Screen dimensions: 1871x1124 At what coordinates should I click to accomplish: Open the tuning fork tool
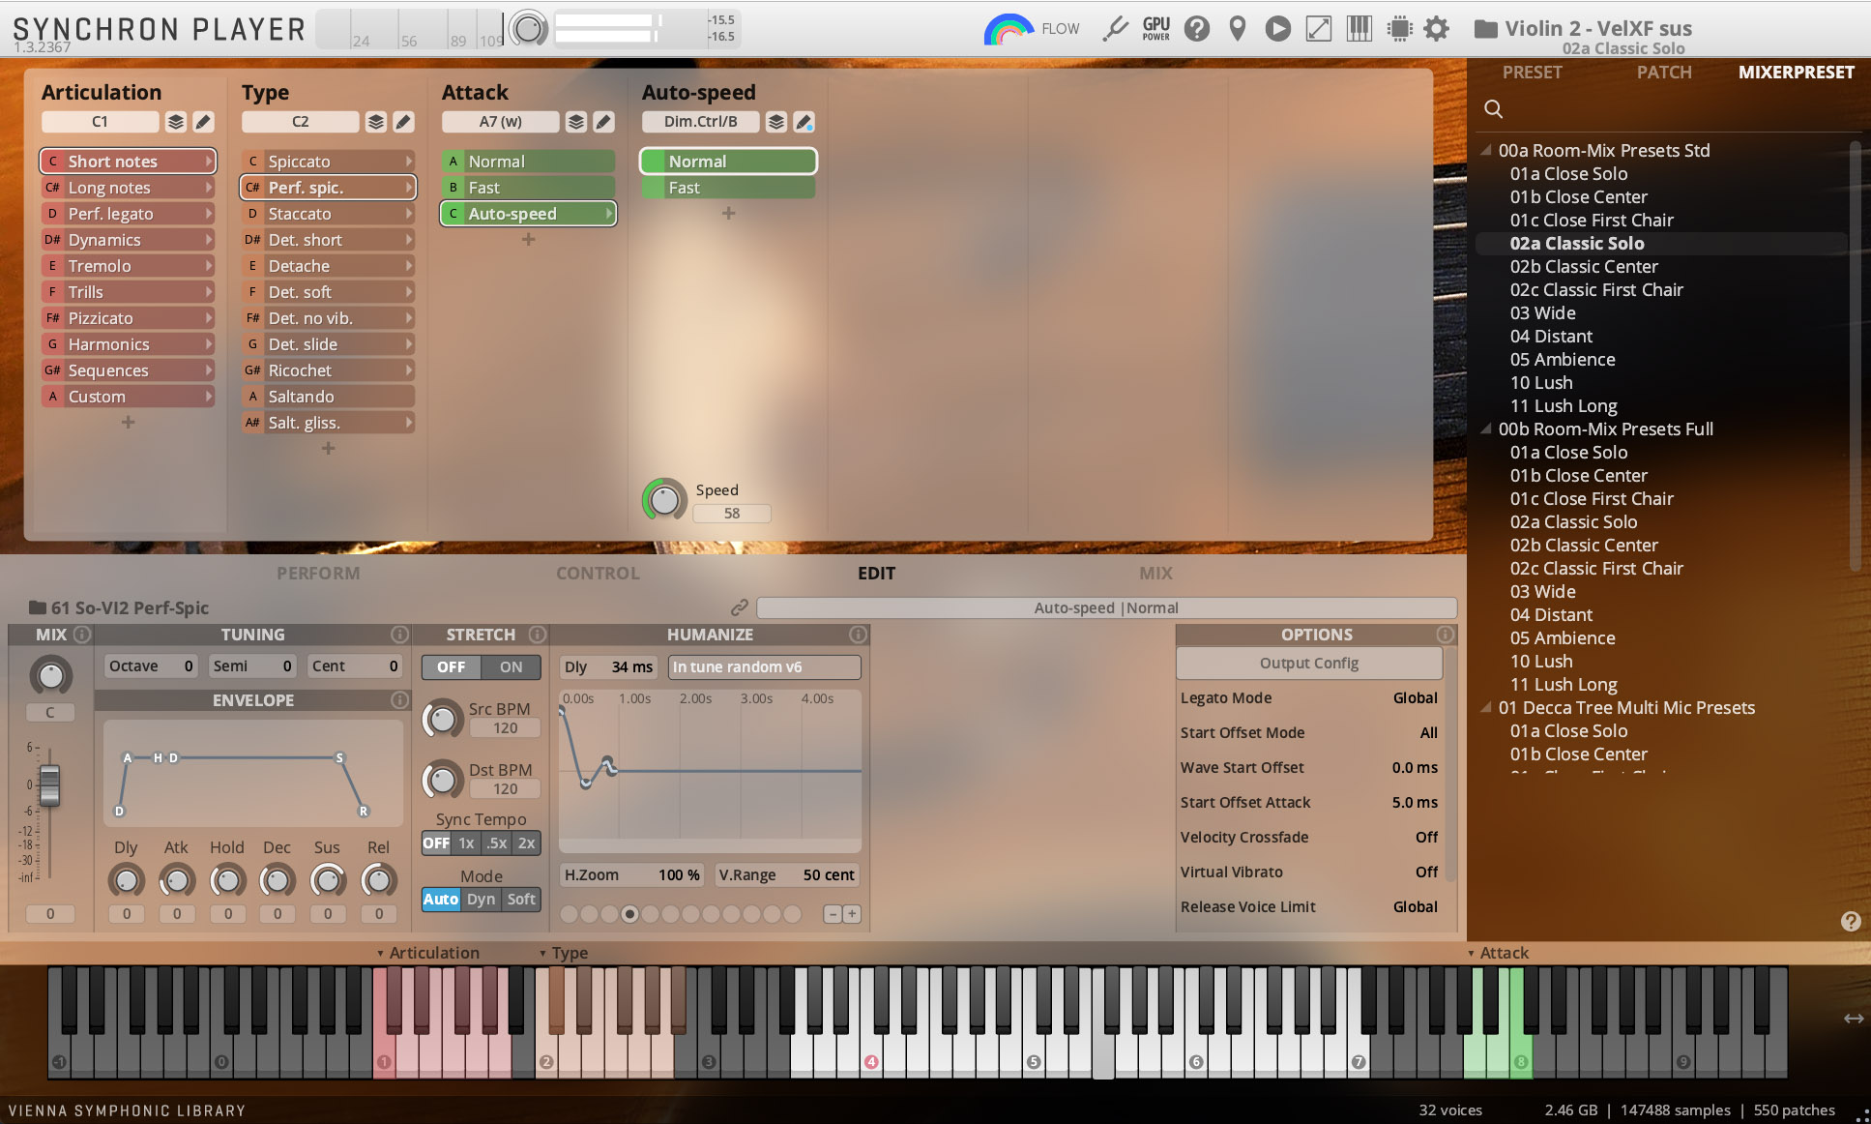(x=1115, y=29)
